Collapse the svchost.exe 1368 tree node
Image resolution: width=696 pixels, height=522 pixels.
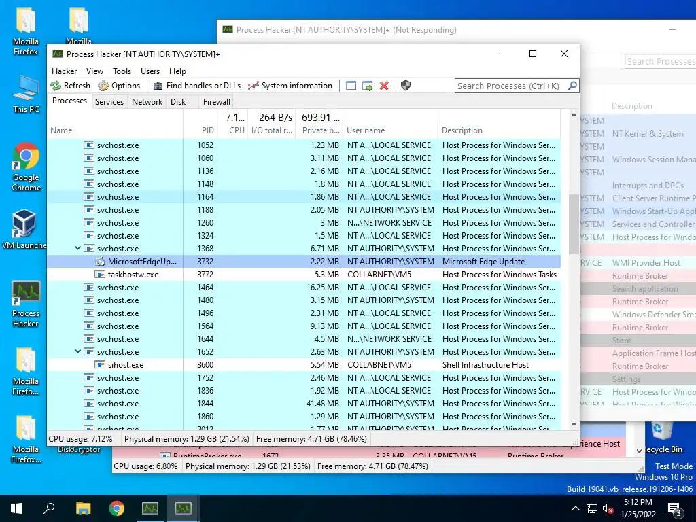pos(77,249)
